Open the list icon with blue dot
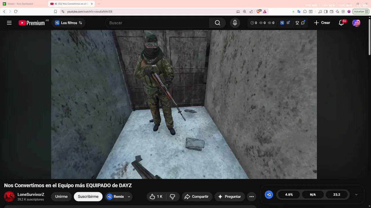Viewport: 371px width, 208px height. click(x=288, y=23)
